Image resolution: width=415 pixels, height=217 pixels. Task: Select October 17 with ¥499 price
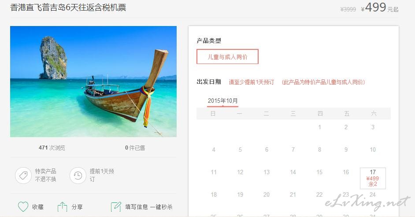tap(373, 178)
